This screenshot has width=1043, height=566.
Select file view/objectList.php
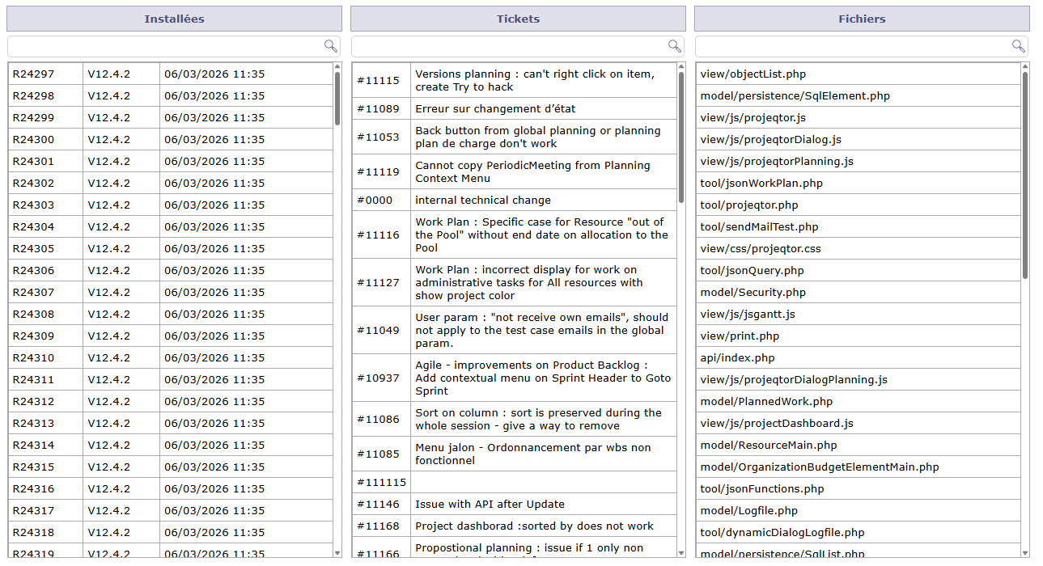[857, 74]
